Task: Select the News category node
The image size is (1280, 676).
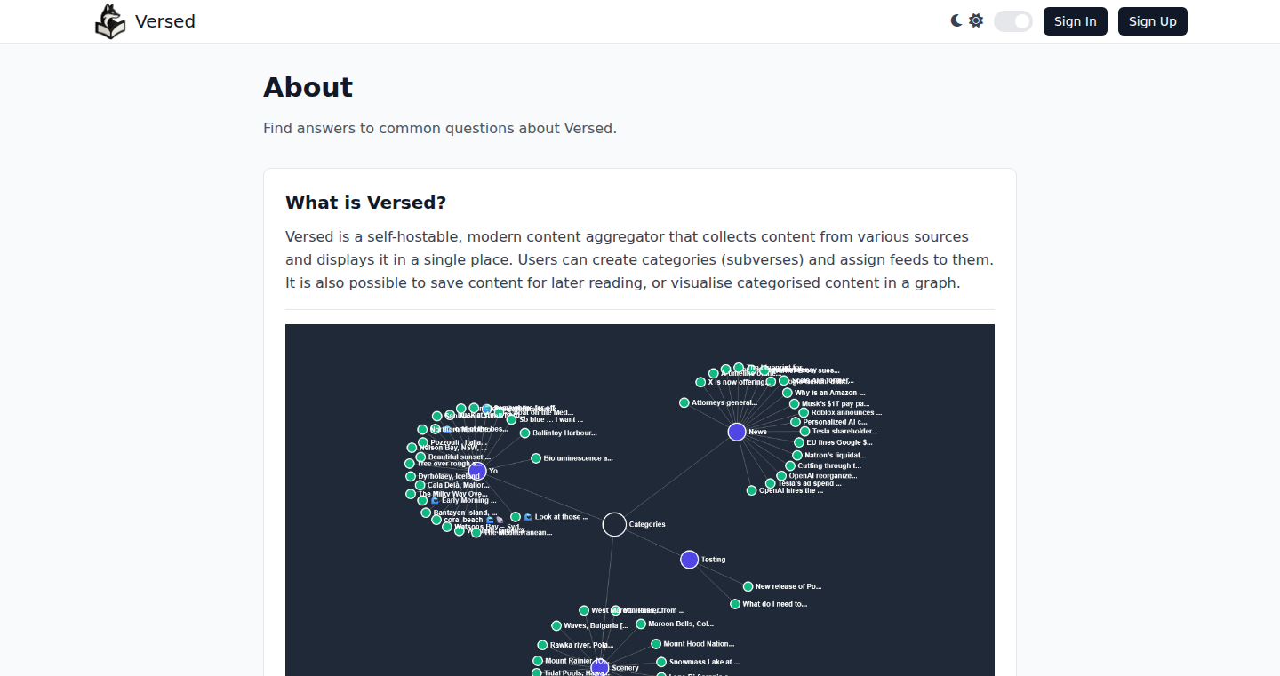Action: click(737, 432)
